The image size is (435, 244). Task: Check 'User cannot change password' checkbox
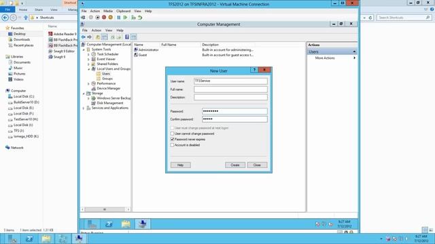point(172,134)
